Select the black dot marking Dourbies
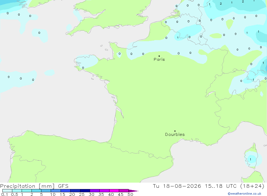 point(175,131)
